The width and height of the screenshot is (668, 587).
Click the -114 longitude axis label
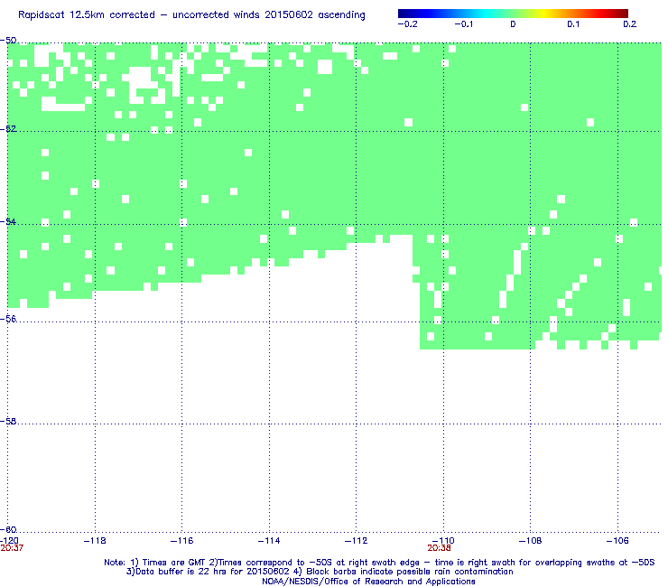tap(269, 541)
